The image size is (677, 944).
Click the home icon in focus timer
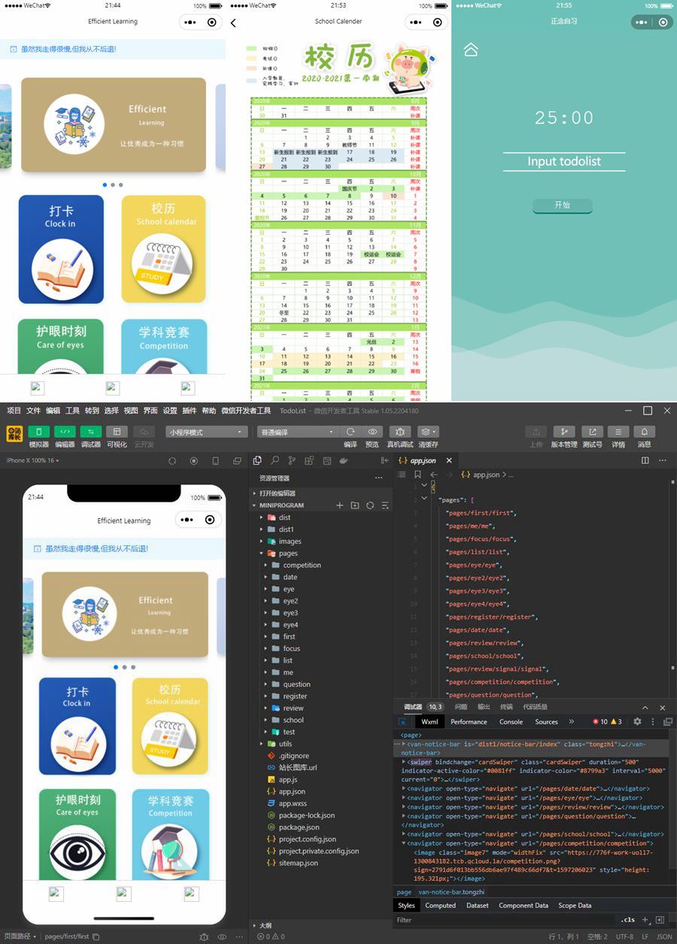coord(471,50)
